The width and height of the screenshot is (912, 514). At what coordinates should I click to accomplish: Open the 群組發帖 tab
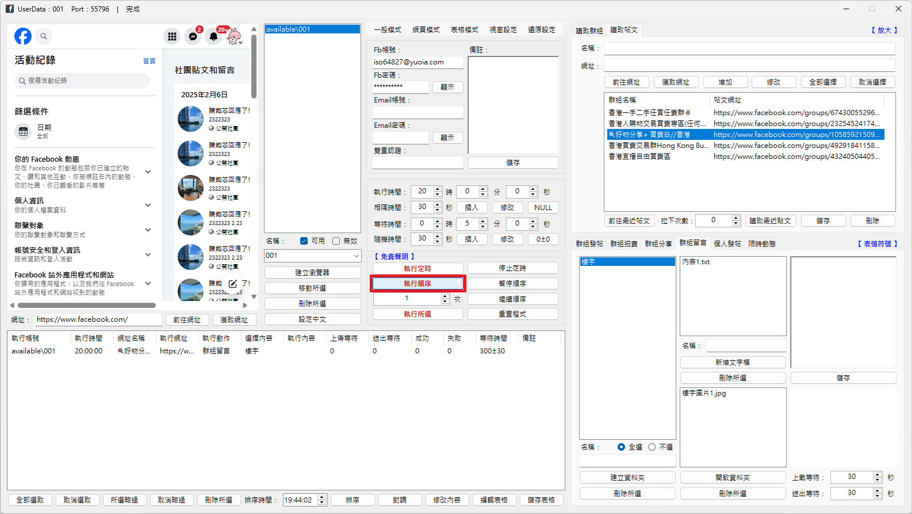(589, 244)
